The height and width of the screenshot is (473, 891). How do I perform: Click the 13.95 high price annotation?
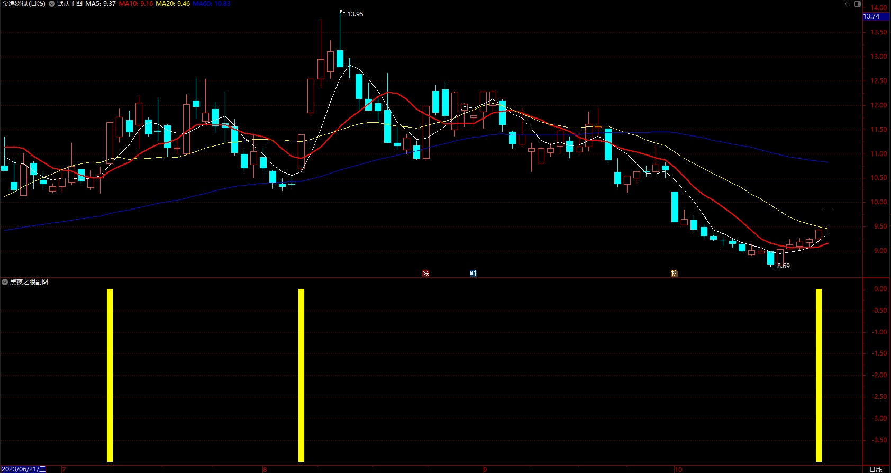tap(355, 14)
